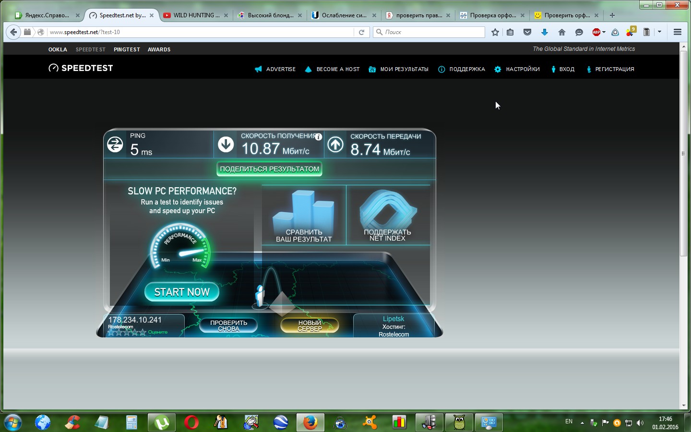Click НОВЫЙ СЕРВЕР button
Screen dimensions: 691x432
310,325
